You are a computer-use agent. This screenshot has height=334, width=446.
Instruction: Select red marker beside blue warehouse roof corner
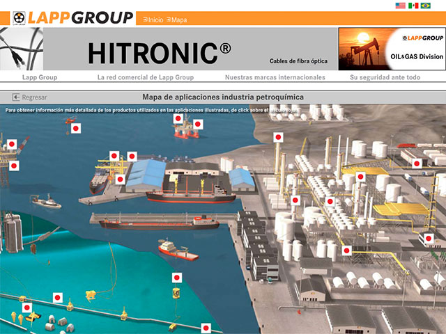point(132,156)
